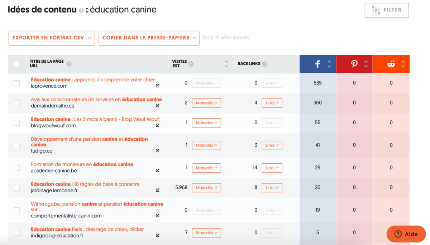The height and width of the screenshot is (245, 430).
Task: Open laprovence.com page in external link icon
Action: (x=157, y=86)
